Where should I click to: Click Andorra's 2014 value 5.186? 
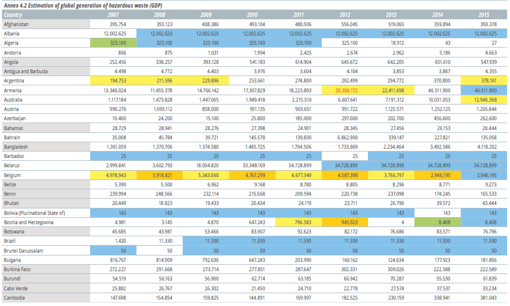[444, 53]
